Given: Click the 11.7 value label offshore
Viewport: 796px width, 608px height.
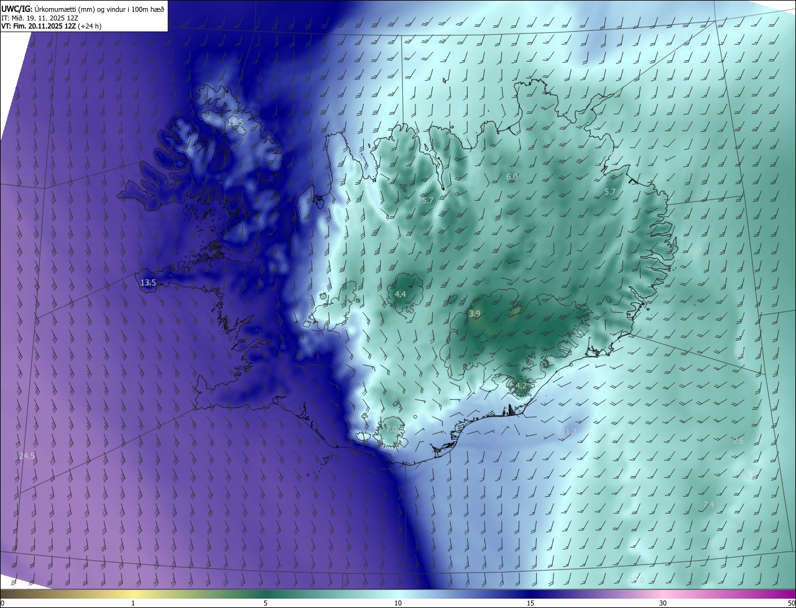Looking at the screenshot, I should point(569,431).
